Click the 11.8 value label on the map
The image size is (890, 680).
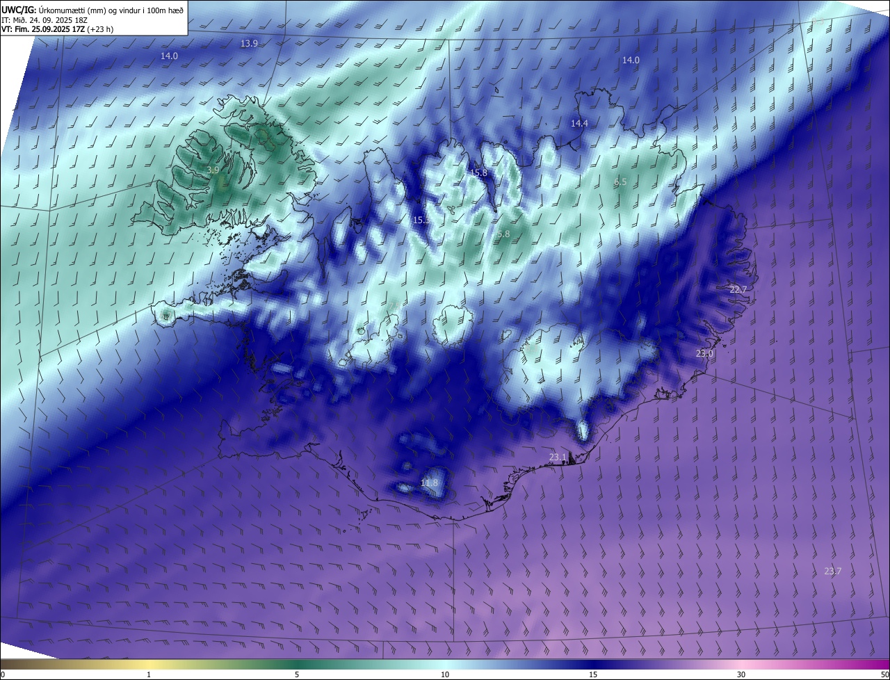(430, 483)
